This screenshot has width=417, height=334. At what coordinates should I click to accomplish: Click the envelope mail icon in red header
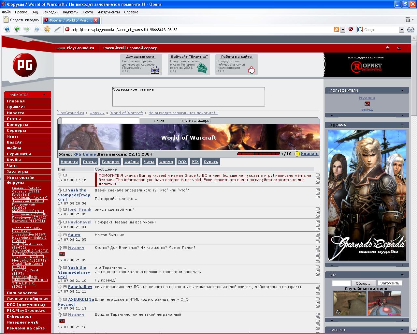pos(399,48)
